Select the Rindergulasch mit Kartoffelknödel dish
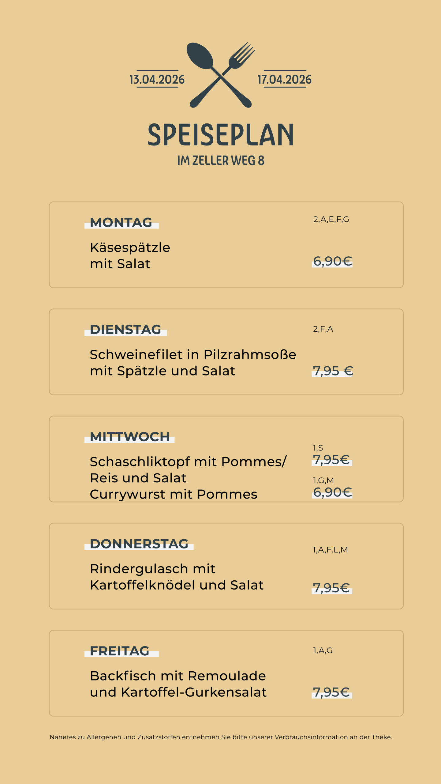Image resolution: width=441 pixels, height=784 pixels. tap(177, 577)
